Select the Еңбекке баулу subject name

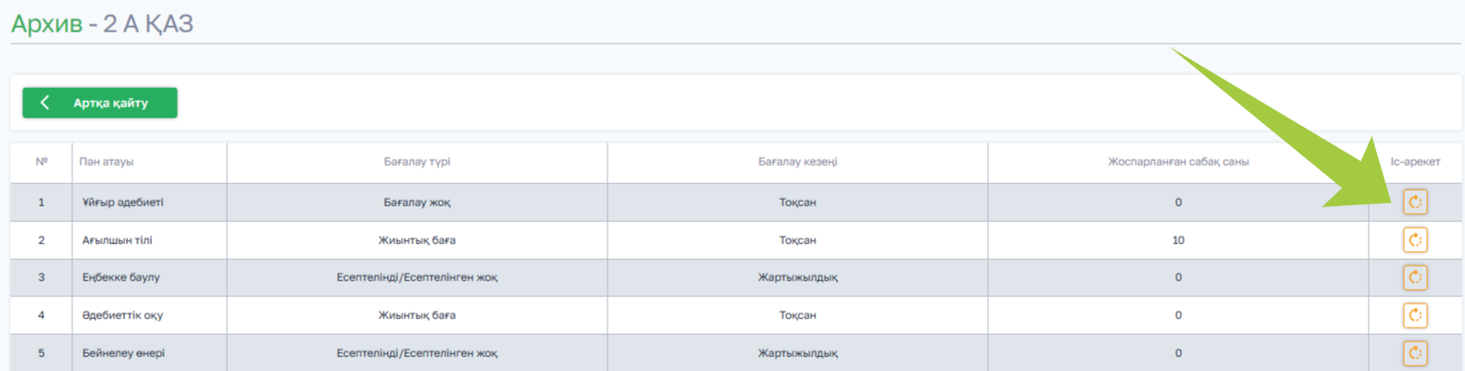(120, 278)
